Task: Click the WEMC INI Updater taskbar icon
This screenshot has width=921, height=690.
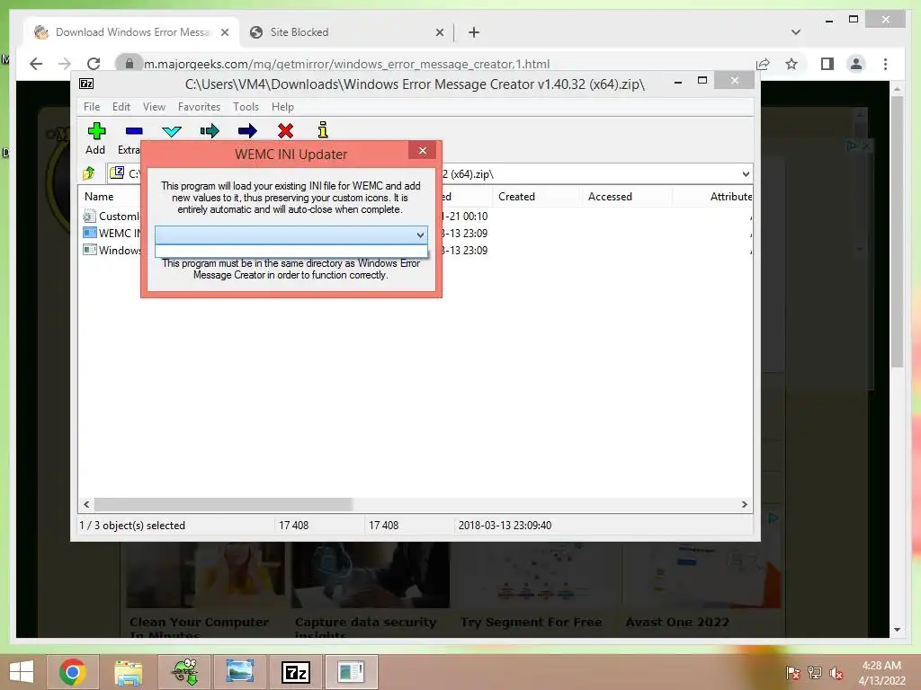Action: tap(352, 672)
